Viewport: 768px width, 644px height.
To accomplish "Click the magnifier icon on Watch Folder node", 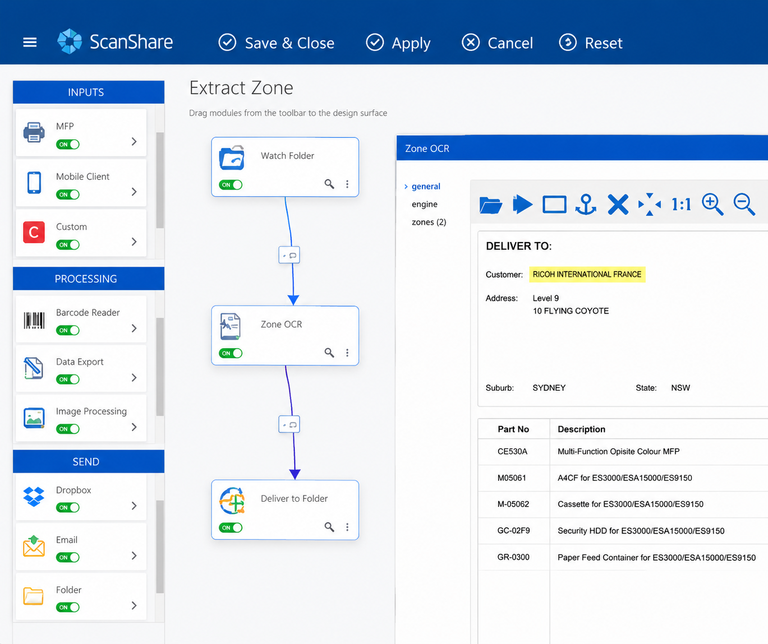I will click(x=329, y=184).
